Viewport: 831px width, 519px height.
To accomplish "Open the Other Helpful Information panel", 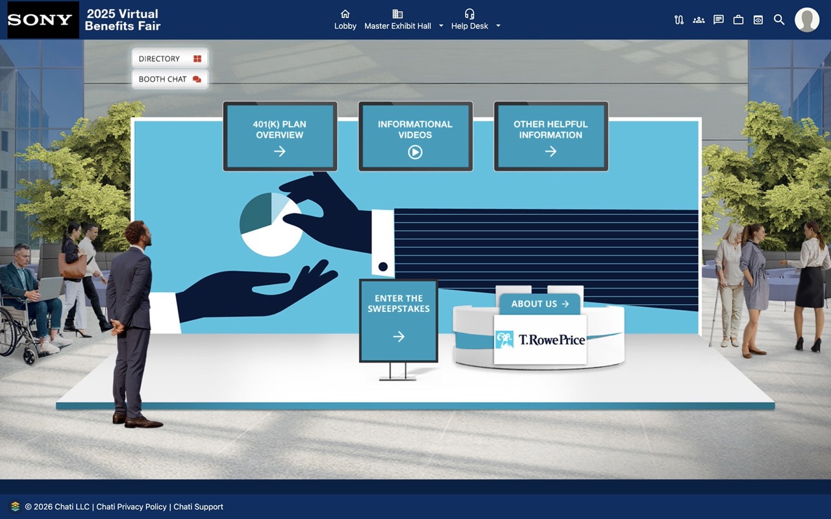I will pos(551,136).
